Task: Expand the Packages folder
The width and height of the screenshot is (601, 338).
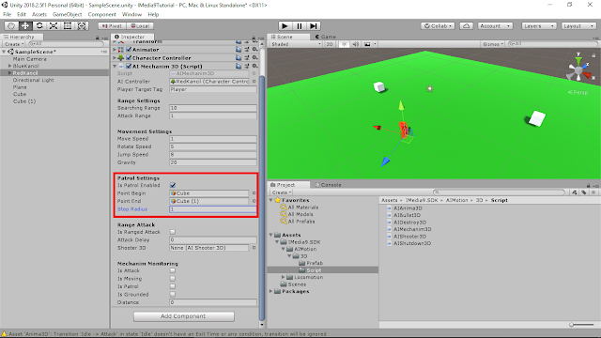Action: click(x=271, y=291)
